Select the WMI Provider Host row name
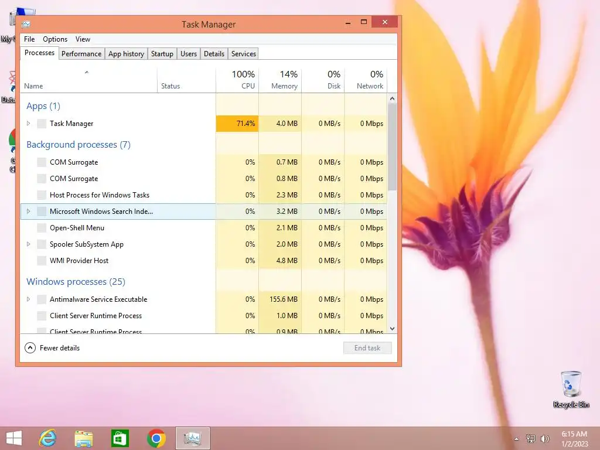The width and height of the screenshot is (600, 450). pyautogui.click(x=79, y=261)
